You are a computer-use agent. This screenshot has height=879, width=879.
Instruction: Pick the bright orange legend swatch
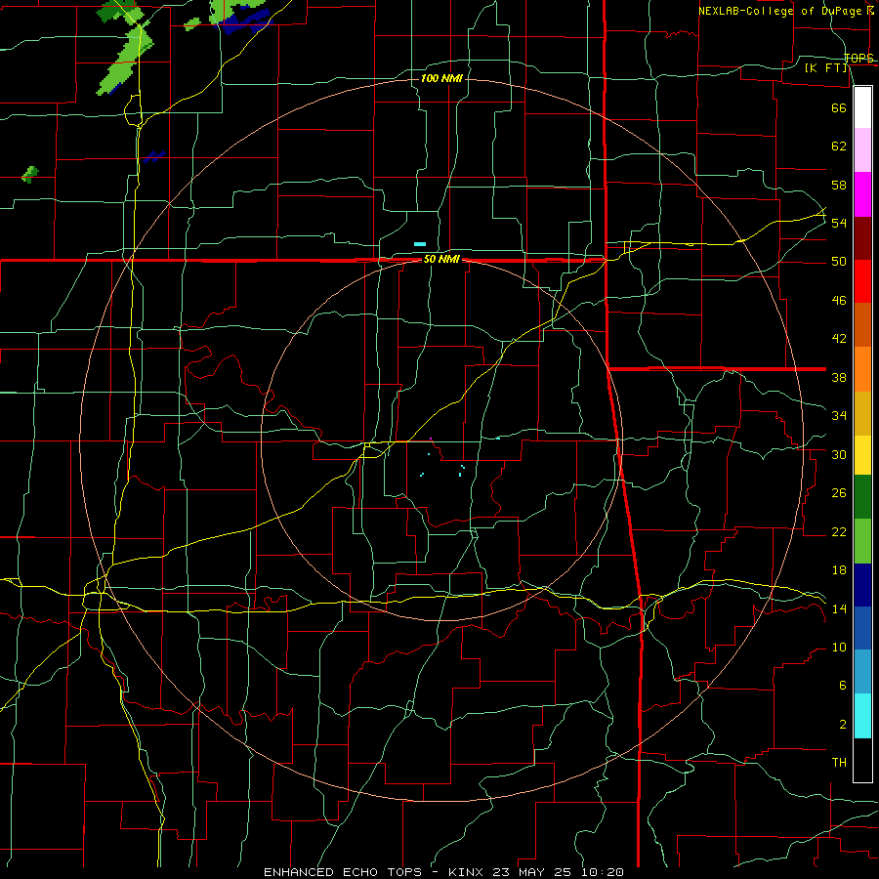[862, 369]
